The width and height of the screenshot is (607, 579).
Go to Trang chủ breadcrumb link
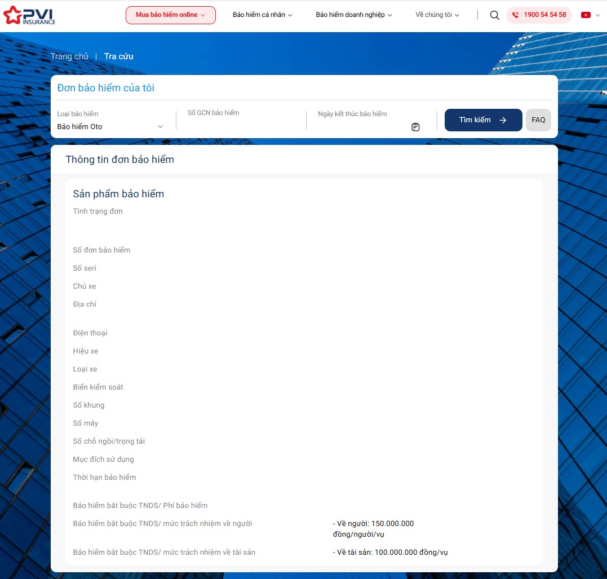69,56
